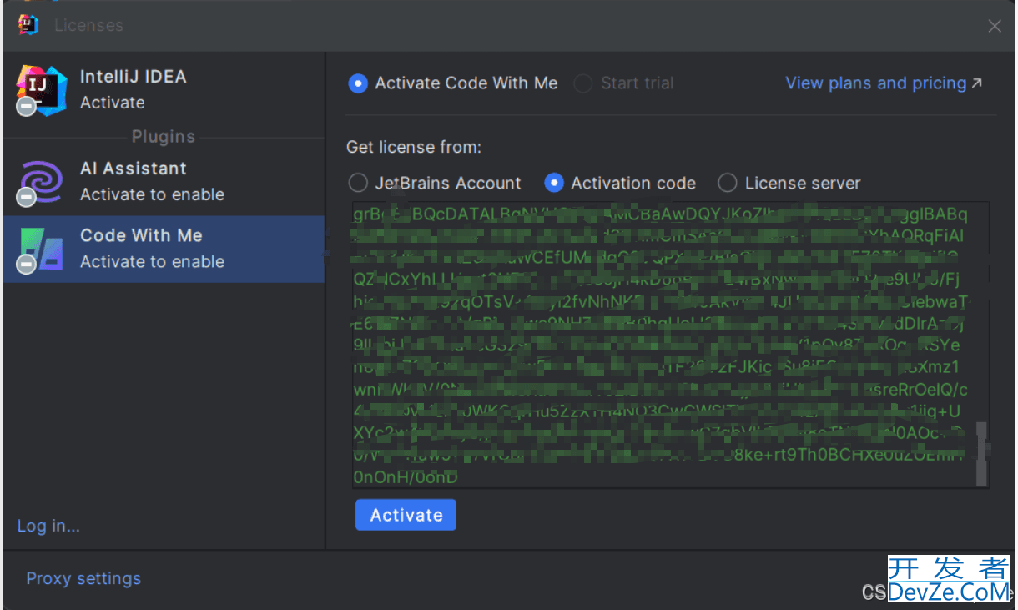Select IntelliJ IDEA in the product list
This screenshot has height=610, width=1018.
164,89
